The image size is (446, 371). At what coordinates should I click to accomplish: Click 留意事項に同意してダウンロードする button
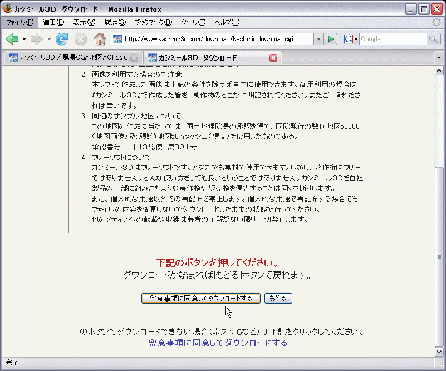[201, 298]
